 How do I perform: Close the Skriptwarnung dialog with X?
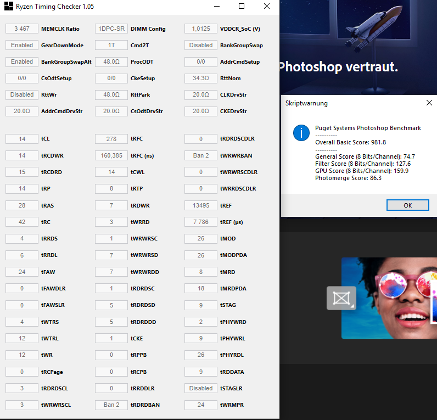(x=429, y=103)
